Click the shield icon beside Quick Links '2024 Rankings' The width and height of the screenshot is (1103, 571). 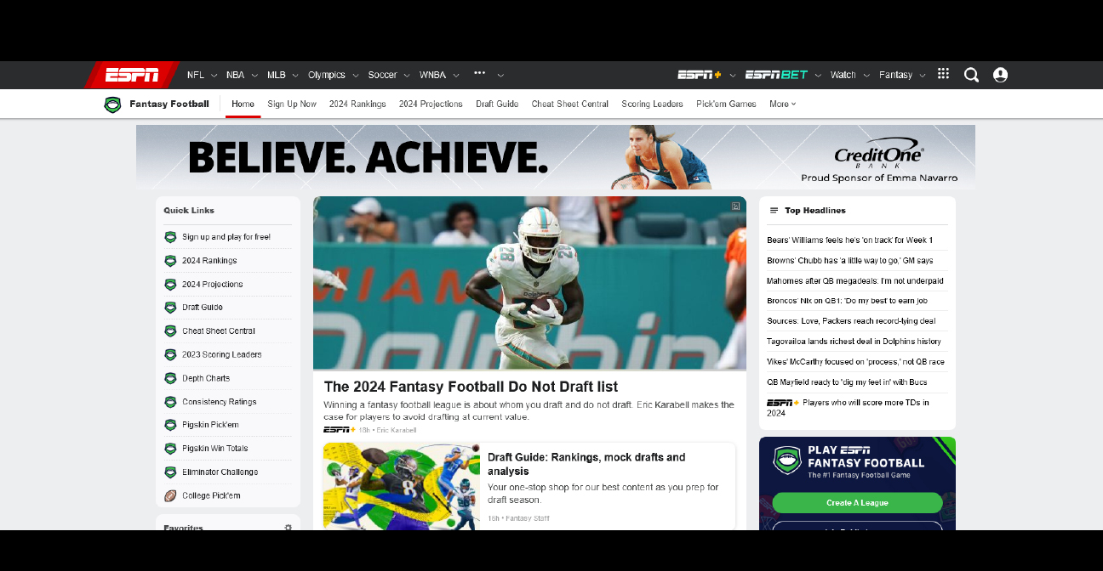[x=170, y=261]
